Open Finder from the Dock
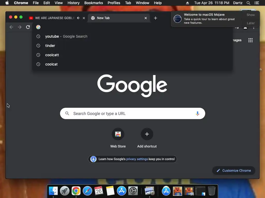Viewport: 265px width, 198px height. (53, 191)
